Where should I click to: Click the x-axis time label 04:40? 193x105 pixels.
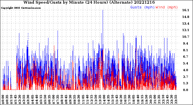37,99
